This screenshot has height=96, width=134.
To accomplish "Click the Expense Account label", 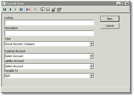I will pos(15,51).
